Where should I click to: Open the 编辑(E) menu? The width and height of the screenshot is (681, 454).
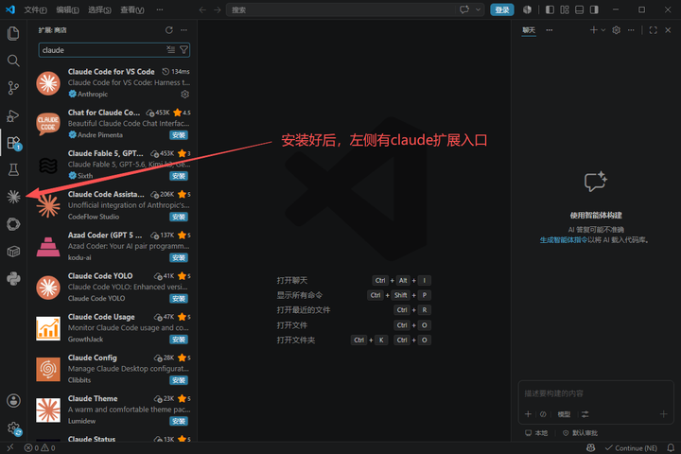coord(67,9)
